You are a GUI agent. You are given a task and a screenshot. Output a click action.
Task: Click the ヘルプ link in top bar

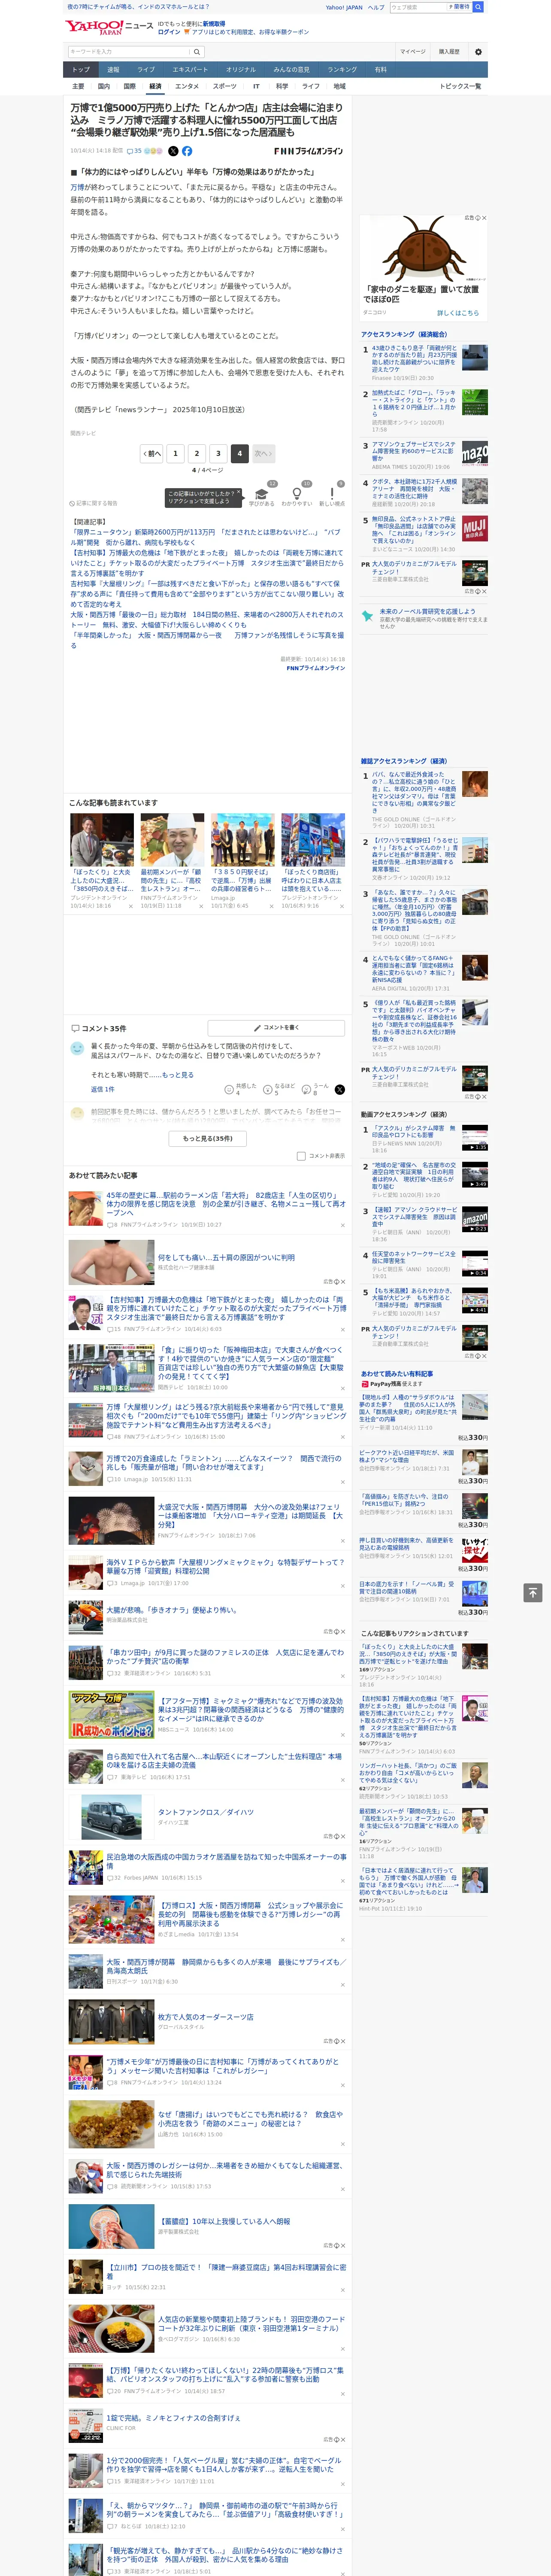[x=375, y=7]
